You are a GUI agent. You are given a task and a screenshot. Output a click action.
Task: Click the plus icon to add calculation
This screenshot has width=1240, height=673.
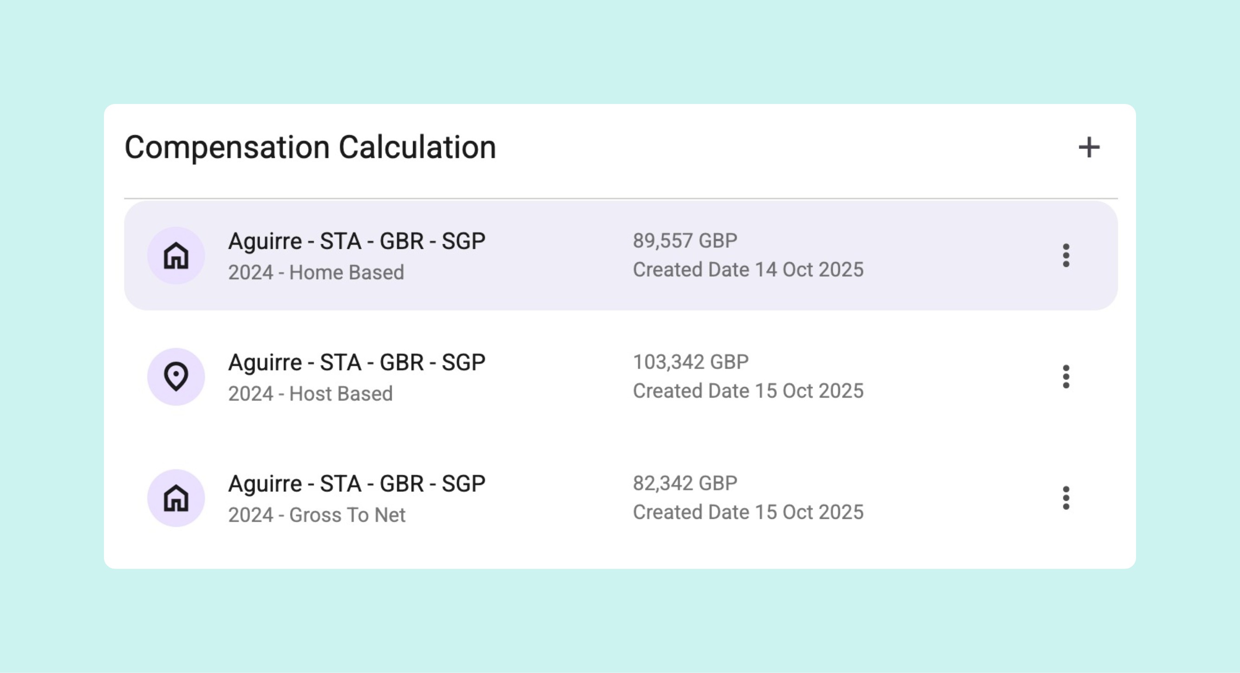tap(1089, 147)
